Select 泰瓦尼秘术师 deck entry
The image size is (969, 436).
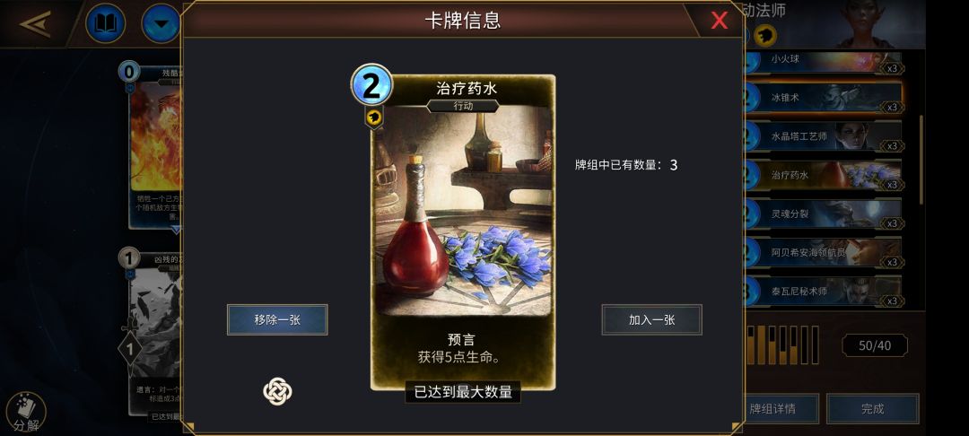click(x=823, y=291)
